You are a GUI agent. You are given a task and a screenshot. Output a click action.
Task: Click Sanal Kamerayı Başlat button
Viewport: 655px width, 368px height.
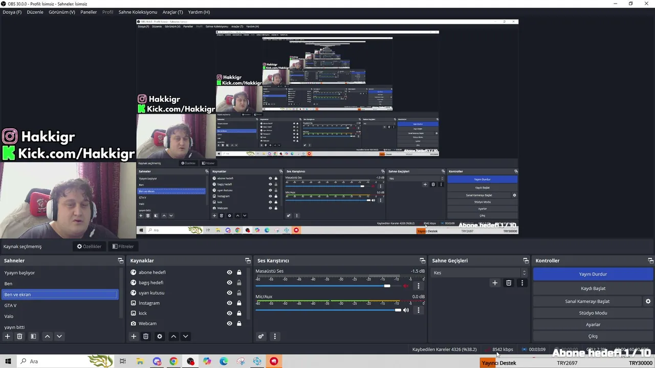click(587, 302)
